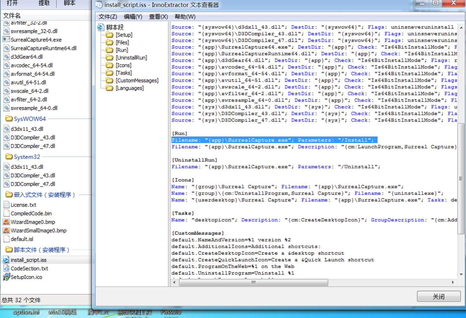Image resolution: width=466 pixels, height=318 pixels.
Task: Click the vertical scrollbar down arrow
Action: [461, 274]
